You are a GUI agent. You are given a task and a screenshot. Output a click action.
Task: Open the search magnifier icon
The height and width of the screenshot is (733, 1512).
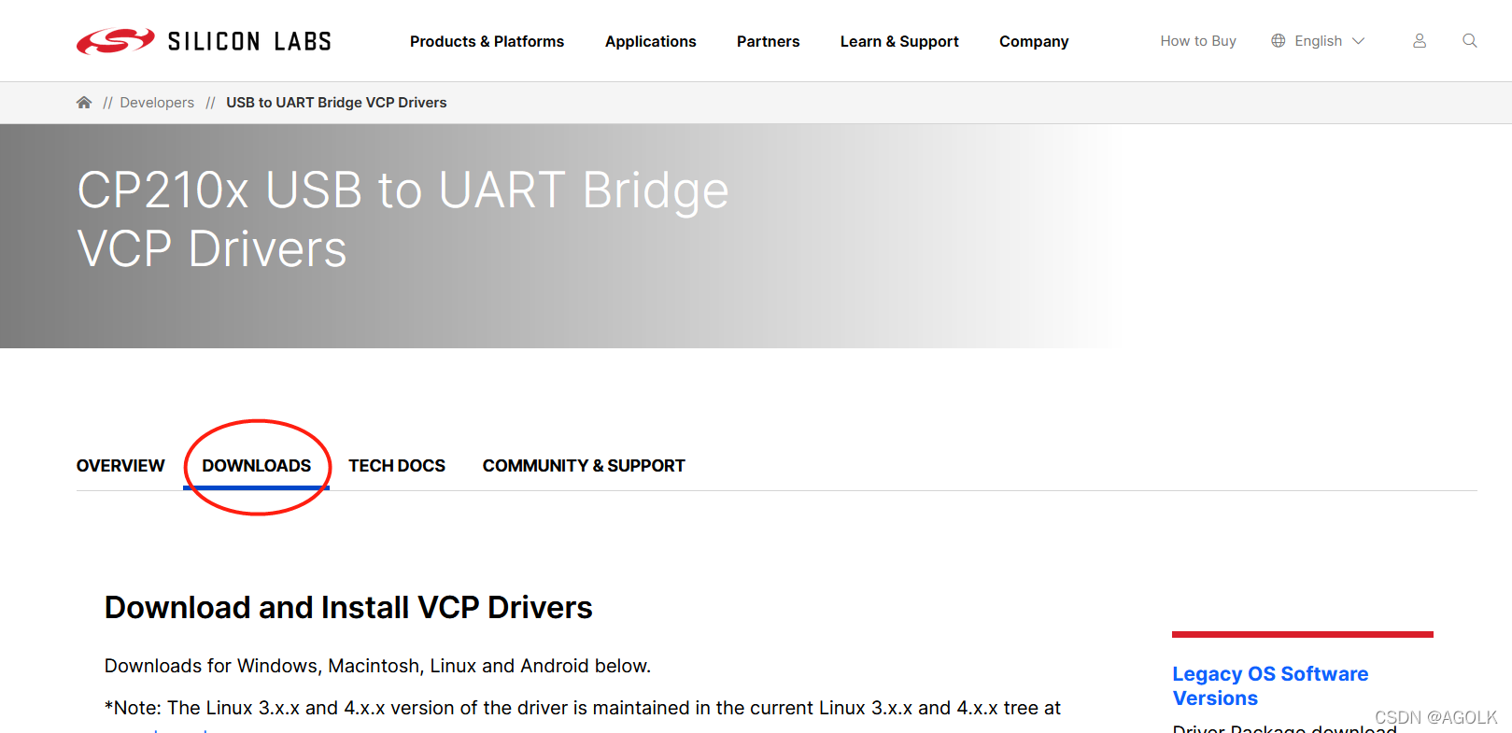click(1469, 41)
